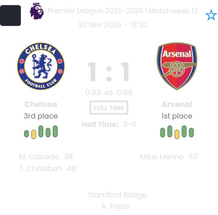Image resolution: width=218 pixels, height=215 pixels.
Task: Click referee A. Taylor name
Action: click(116, 206)
